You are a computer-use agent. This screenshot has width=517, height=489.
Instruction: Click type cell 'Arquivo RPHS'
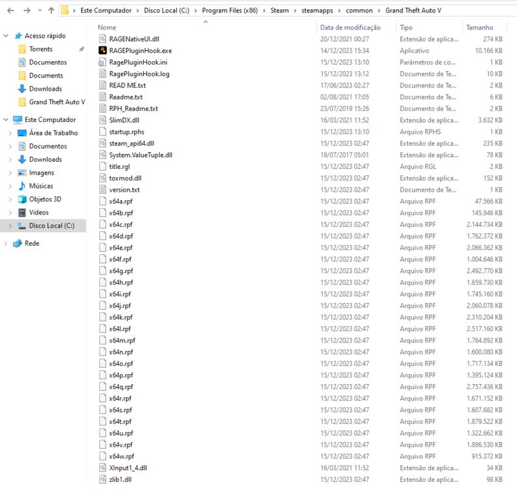(420, 132)
